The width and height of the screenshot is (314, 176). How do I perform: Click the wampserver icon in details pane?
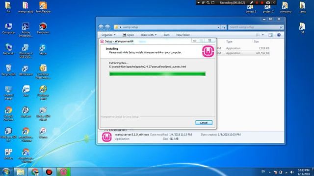pos(107,137)
